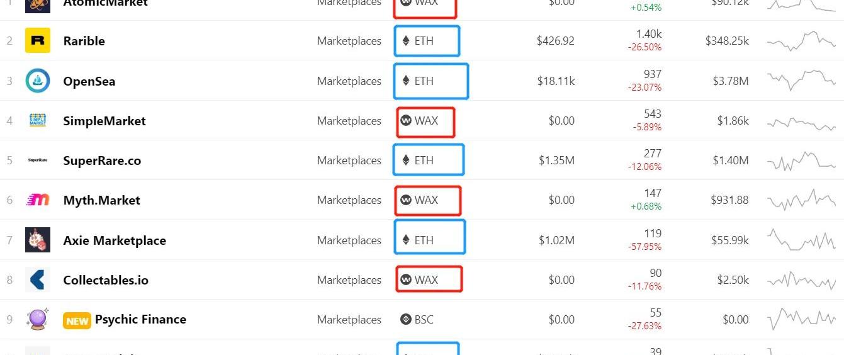844x355 pixels.
Task: Open the Rarible dapp name link
Action: click(x=84, y=41)
